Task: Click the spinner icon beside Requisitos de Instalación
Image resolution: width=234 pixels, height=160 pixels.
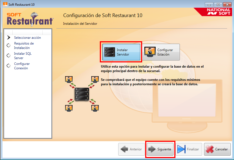Action: pos(9,45)
